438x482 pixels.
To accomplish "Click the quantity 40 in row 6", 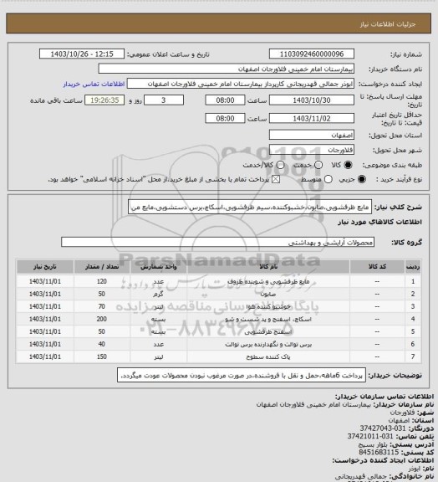I will click(102, 345).
